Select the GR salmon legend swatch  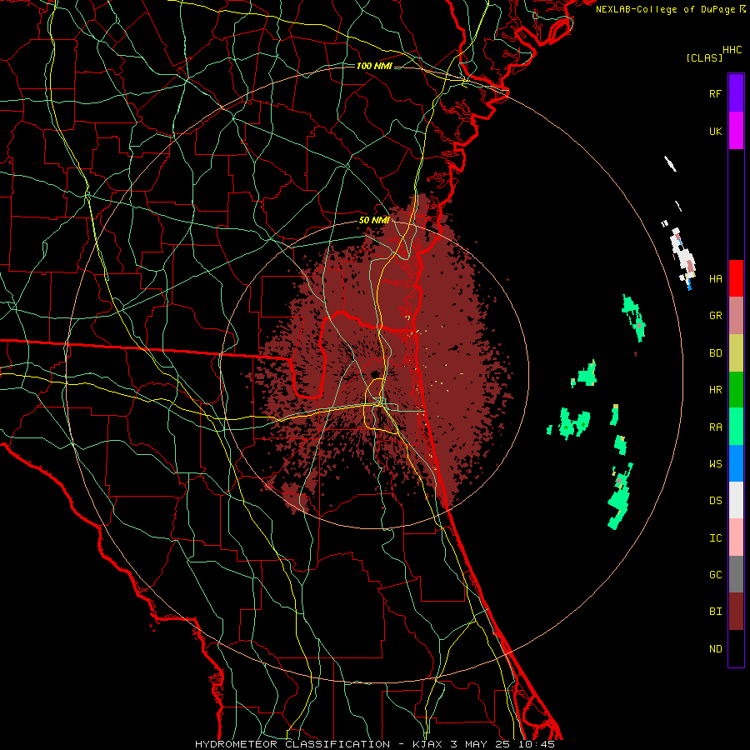click(x=736, y=315)
